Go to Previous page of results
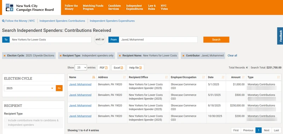 coord(248,130)
